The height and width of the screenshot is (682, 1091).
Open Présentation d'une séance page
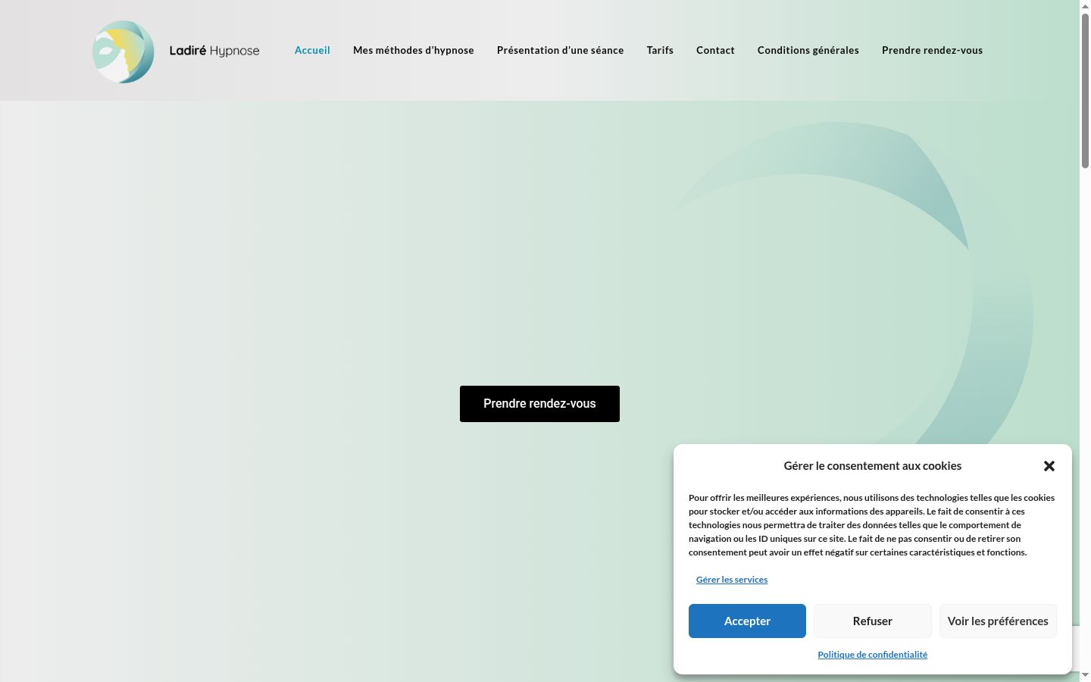[x=561, y=50]
